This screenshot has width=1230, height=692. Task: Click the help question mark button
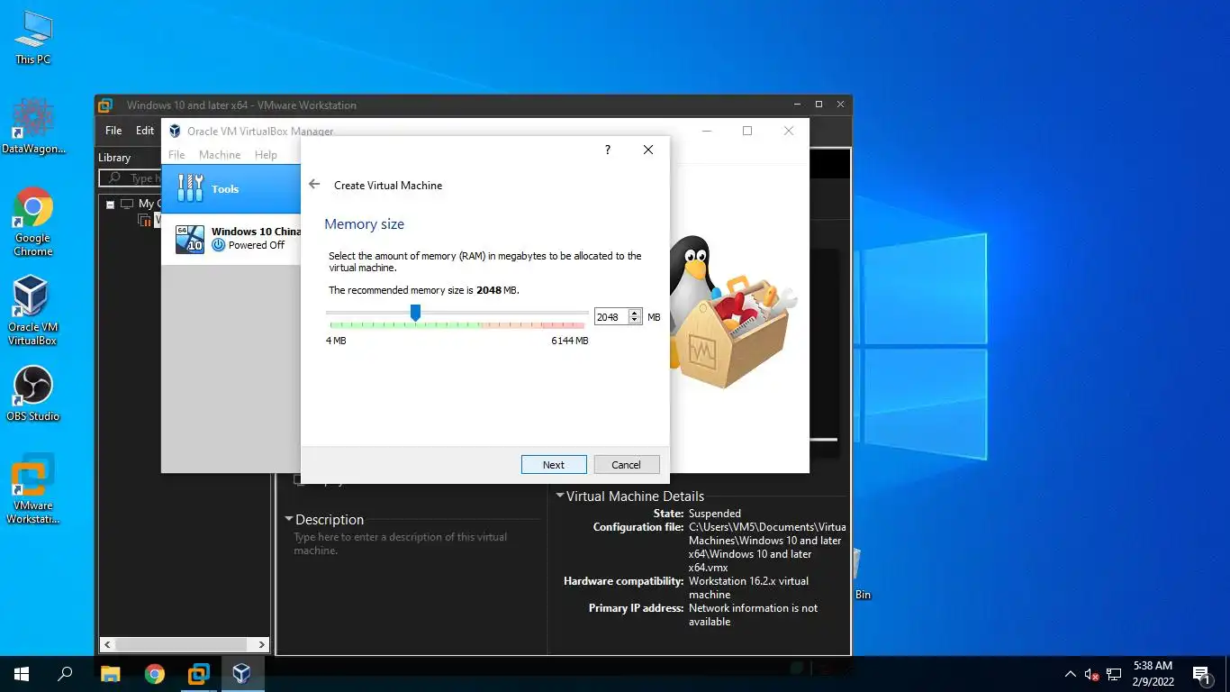click(608, 150)
